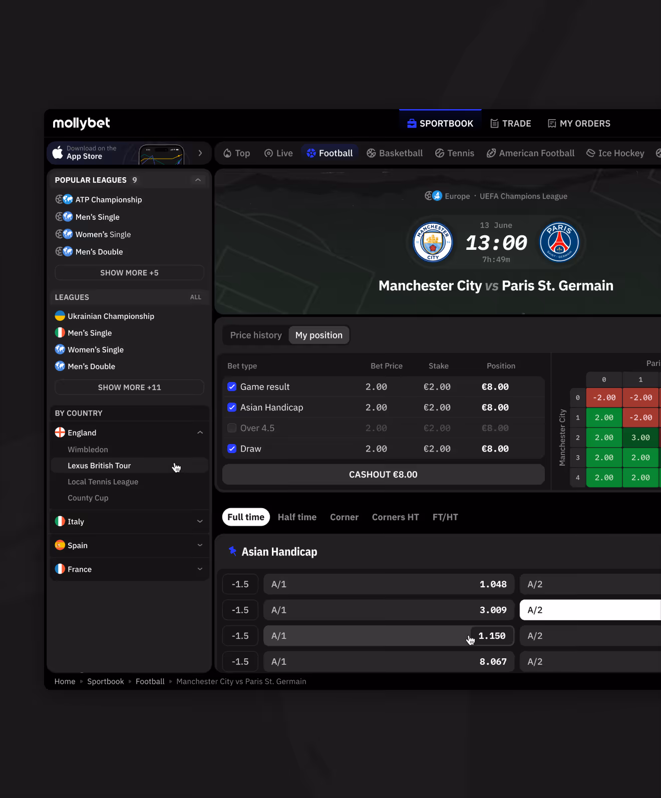Click the Italy flag icon
The width and height of the screenshot is (661, 798).
click(x=60, y=521)
